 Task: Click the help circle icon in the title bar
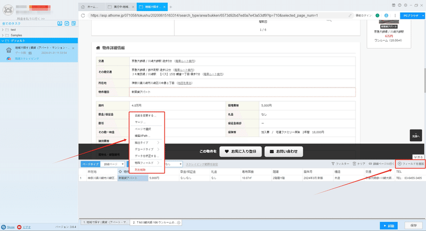pyautogui.click(x=400, y=5)
